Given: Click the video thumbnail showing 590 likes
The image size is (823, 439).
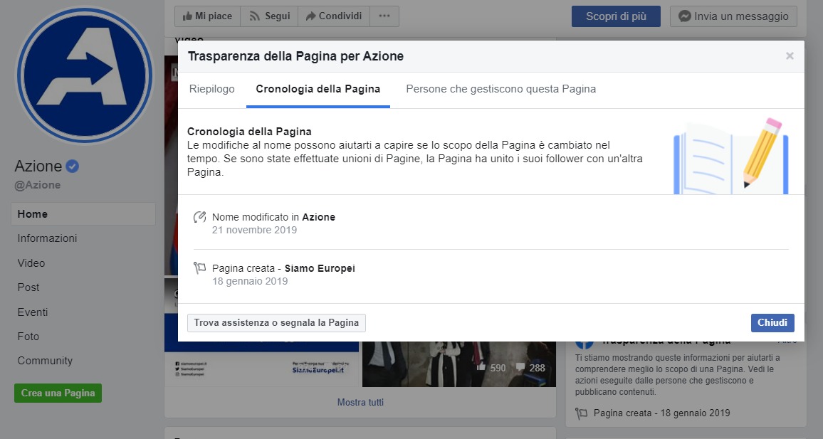Looking at the screenshot, I should pos(458,364).
